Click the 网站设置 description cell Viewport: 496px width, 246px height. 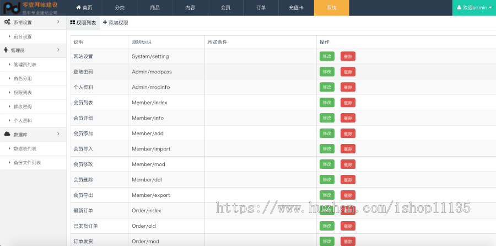click(x=99, y=56)
